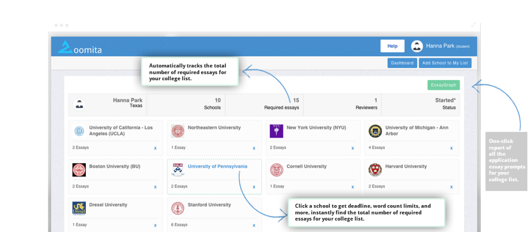Remove UCLA with its x icon
The width and height of the screenshot is (530, 232).
(155, 148)
